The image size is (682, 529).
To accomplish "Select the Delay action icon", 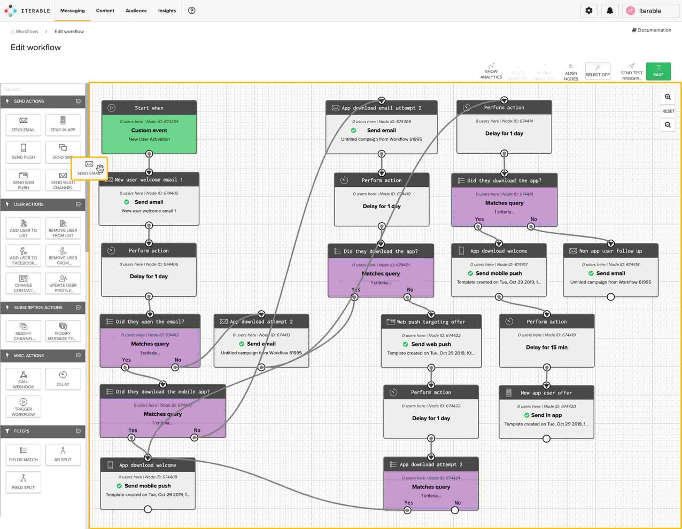I will (x=63, y=378).
